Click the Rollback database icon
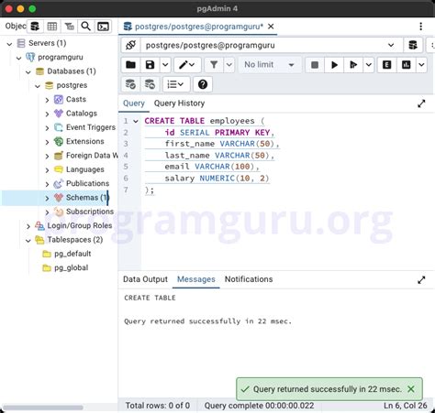 click(x=150, y=84)
